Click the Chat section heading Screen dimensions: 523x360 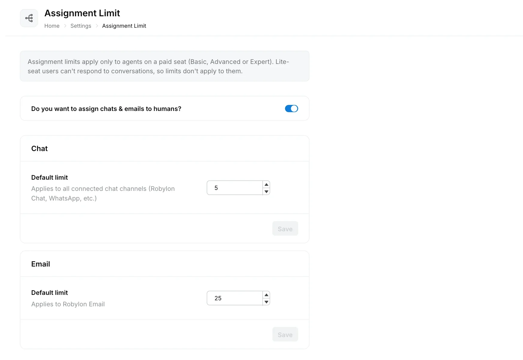point(40,149)
